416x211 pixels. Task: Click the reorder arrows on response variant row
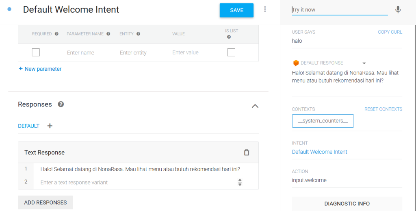pyautogui.click(x=240, y=183)
